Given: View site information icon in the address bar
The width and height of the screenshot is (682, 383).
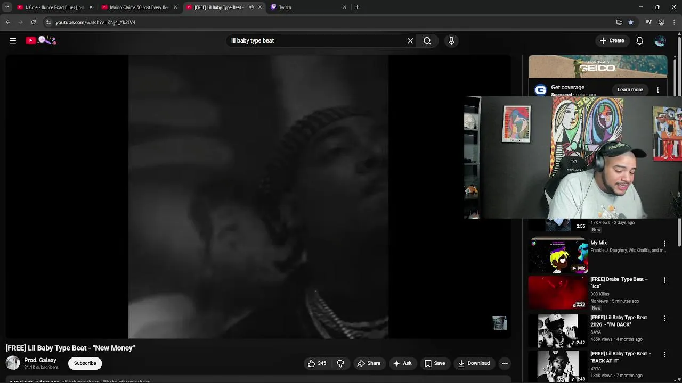Looking at the screenshot, I should (48, 22).
